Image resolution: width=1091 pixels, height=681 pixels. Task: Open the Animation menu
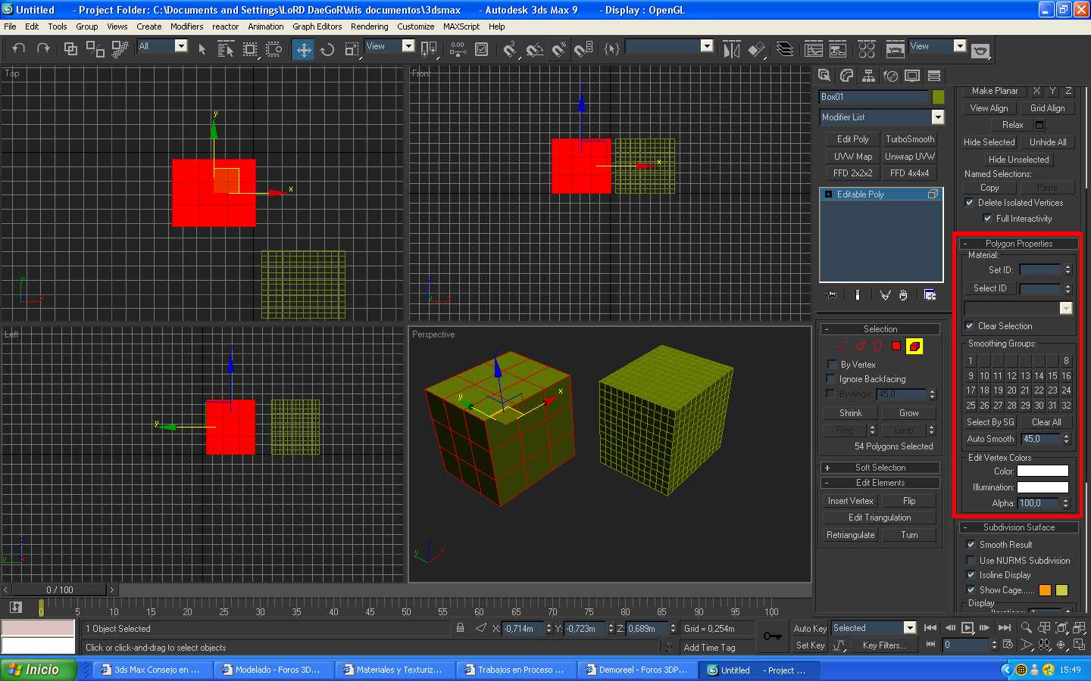(265, 26)
